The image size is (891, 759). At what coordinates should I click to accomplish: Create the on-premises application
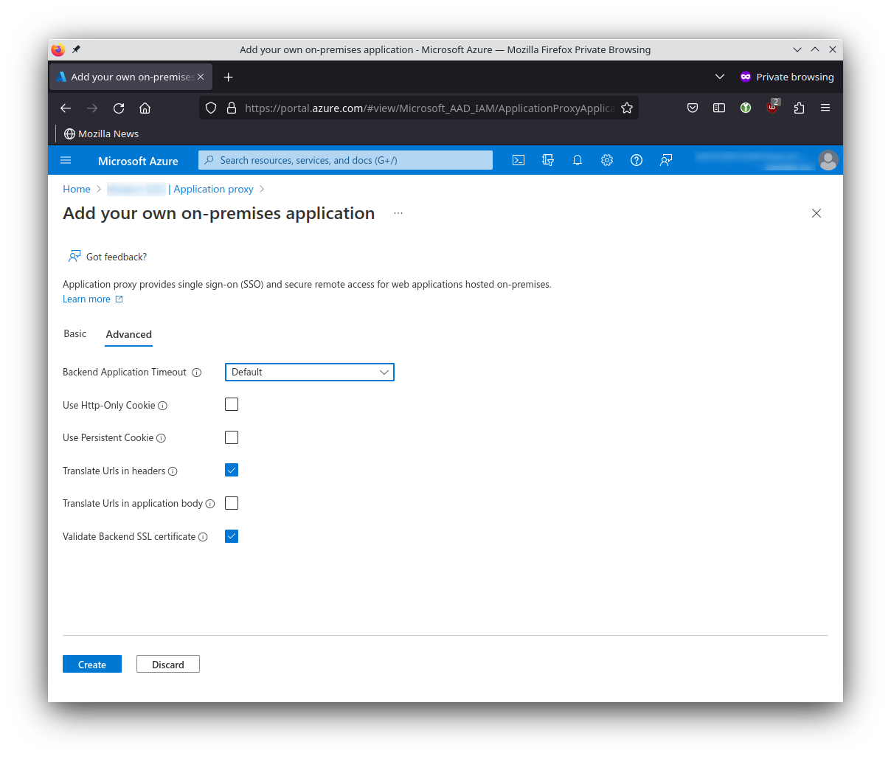[x=91, y=664]
